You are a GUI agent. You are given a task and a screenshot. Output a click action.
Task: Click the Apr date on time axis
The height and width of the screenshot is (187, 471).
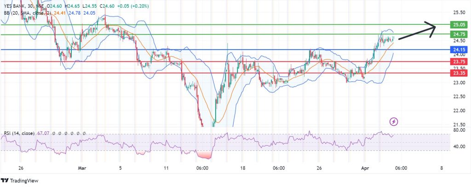365,168
